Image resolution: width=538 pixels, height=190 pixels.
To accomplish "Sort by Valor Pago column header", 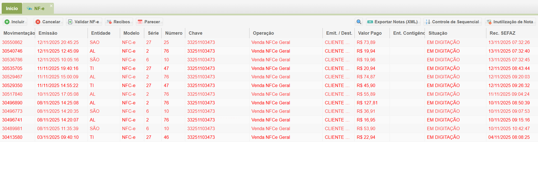I will [370, 33].
